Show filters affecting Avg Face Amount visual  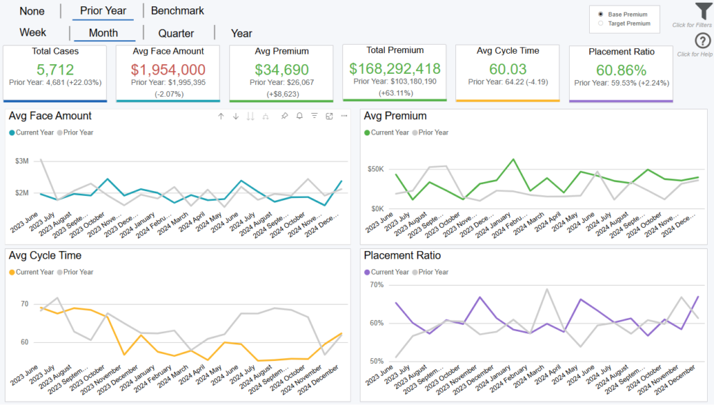314,116
